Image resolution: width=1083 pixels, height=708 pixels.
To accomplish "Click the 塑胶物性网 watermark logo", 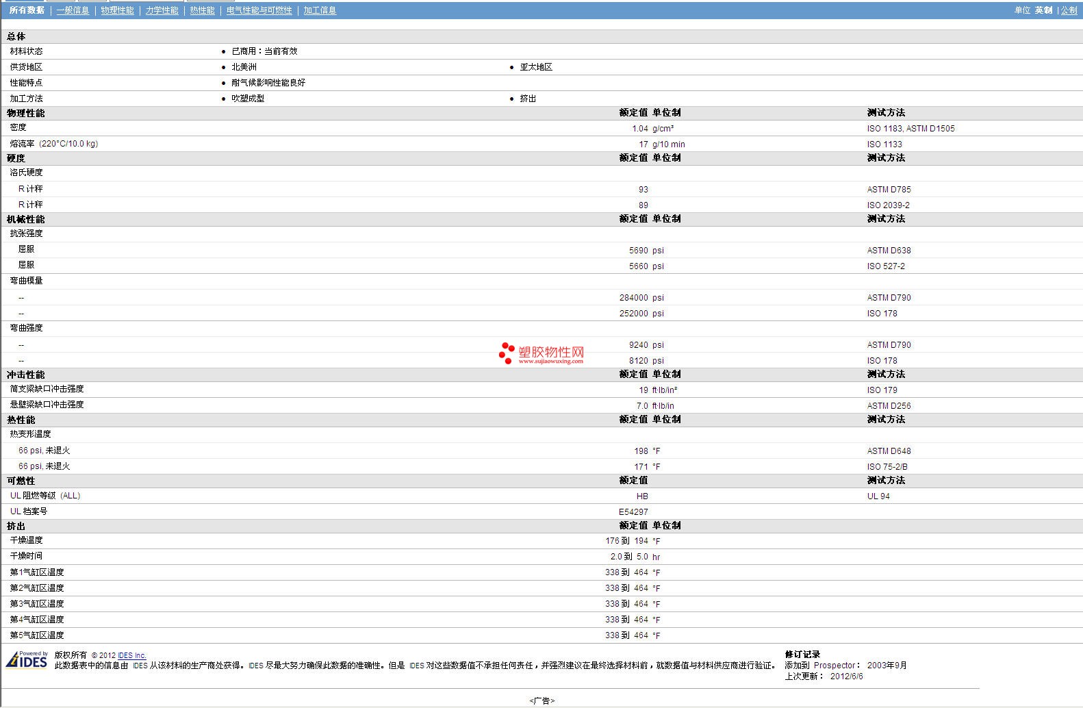I will pyautogui.click(x=541, y=353).
